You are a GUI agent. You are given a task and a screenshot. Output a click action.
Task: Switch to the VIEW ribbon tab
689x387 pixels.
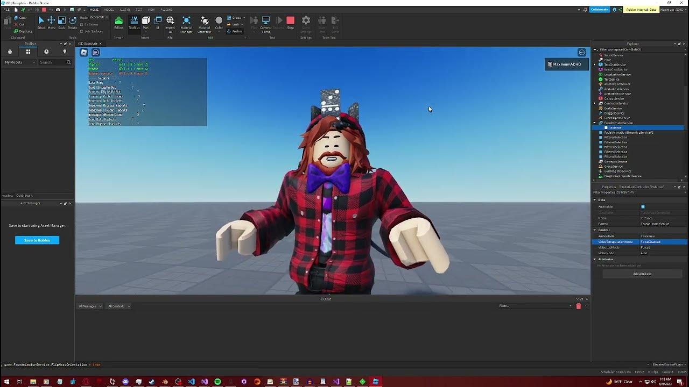pyautogui.click(x=151, y=10)
